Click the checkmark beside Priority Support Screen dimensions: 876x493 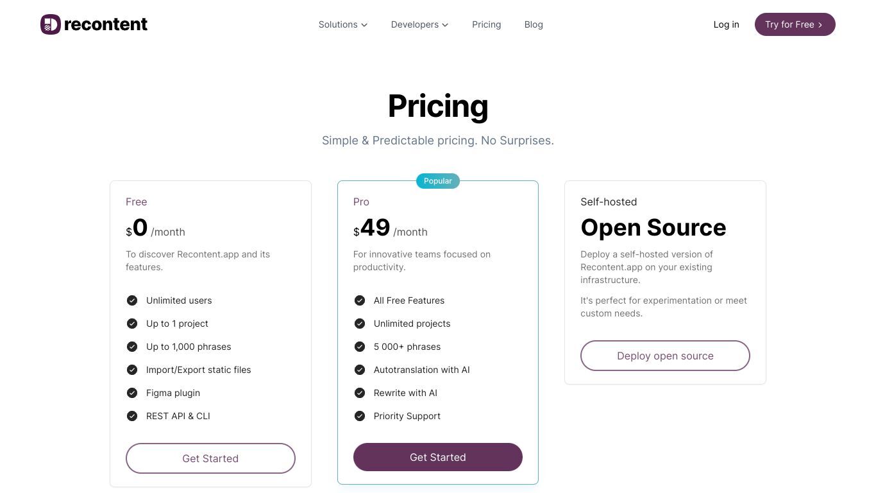point(360,416)
